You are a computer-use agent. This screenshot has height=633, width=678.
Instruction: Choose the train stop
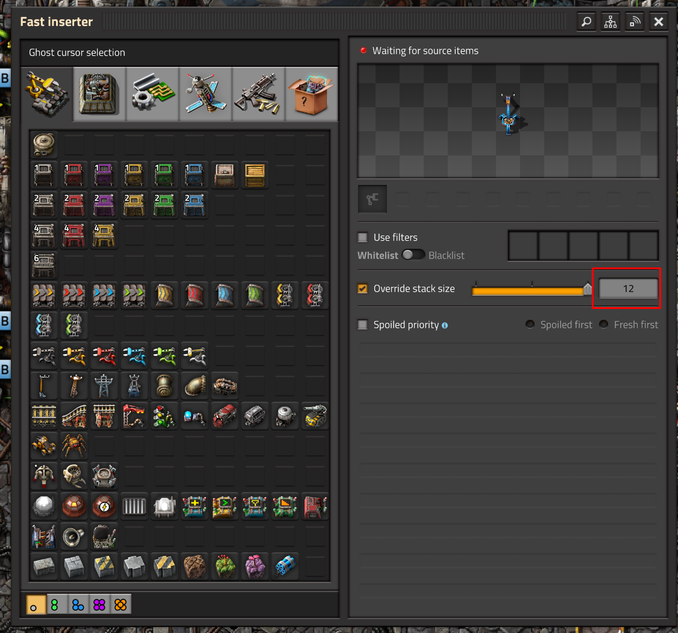pos(134,416)
